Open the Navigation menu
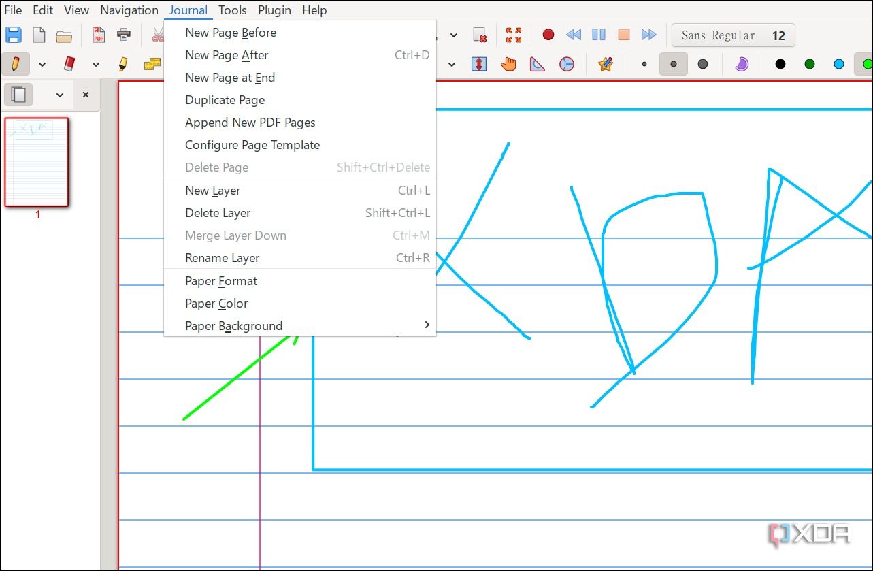Viewport: 873px width, 571px height. click(129, 10)
